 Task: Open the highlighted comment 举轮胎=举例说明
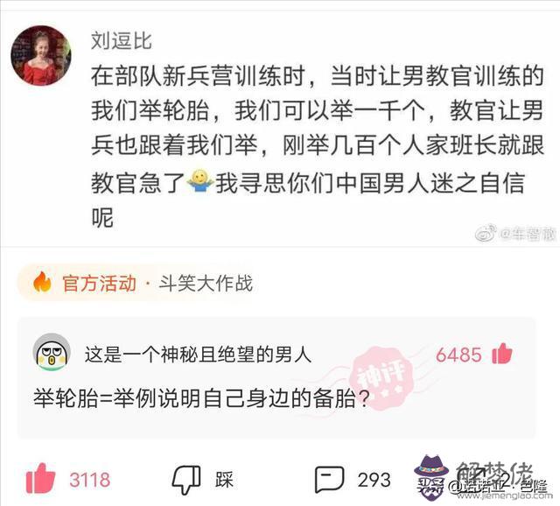(x=201, y=398)
